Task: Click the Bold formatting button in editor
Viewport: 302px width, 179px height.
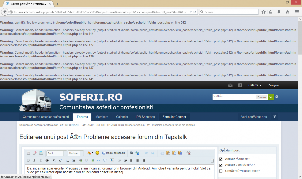Action: click(x=28, y=160)
